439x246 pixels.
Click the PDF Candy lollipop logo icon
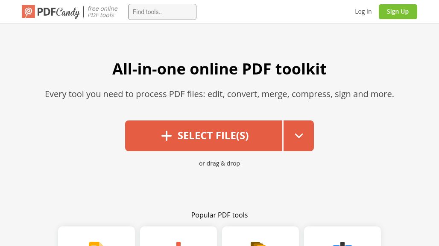point(28,11)
